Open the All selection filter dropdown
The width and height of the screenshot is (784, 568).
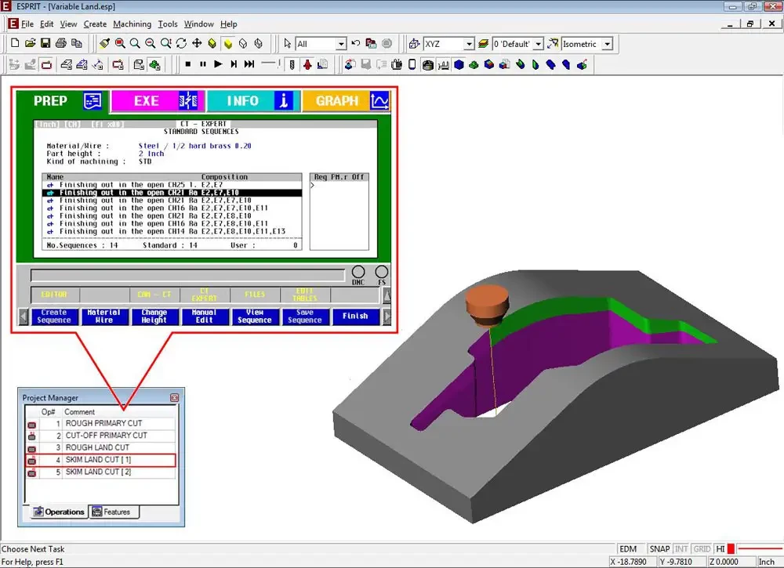[x=340, y=44]
